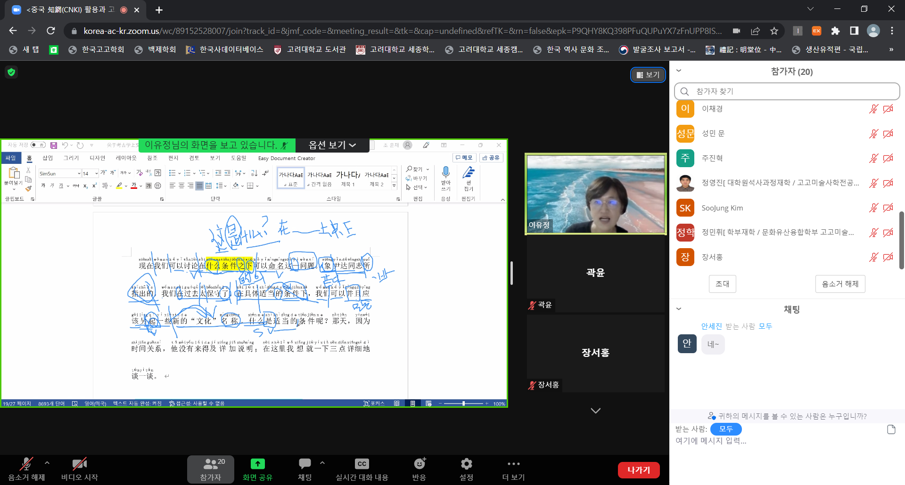Turn on camera with 비디오 시작
Image resolution: width=905 pixels, height=485 pixels.
79,464
